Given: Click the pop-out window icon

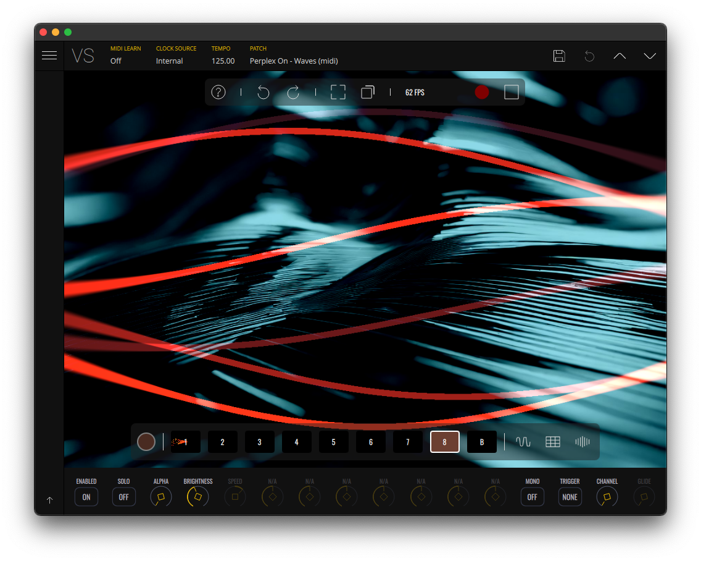Looking at the screenshot, I should (368, 92).
